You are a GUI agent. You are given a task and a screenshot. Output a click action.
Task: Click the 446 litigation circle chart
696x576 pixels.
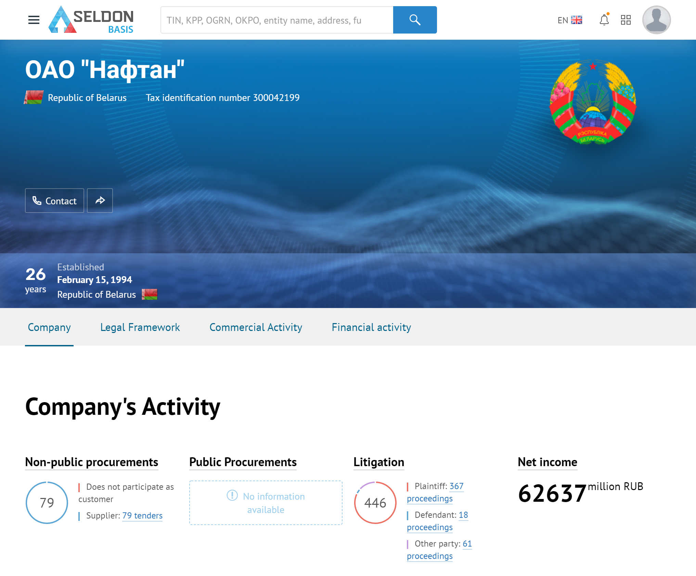[x=375, y=503]
